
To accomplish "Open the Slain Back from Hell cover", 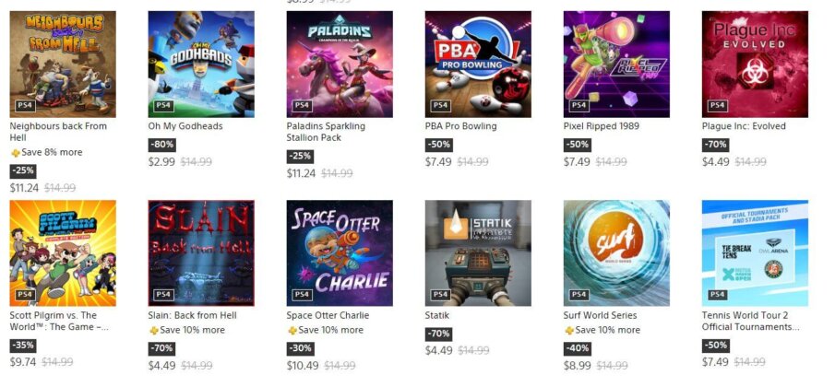I will [201, 253].
